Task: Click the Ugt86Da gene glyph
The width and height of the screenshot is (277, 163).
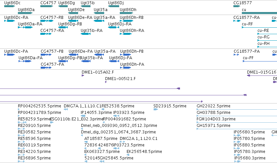Action: coord(25,13)
